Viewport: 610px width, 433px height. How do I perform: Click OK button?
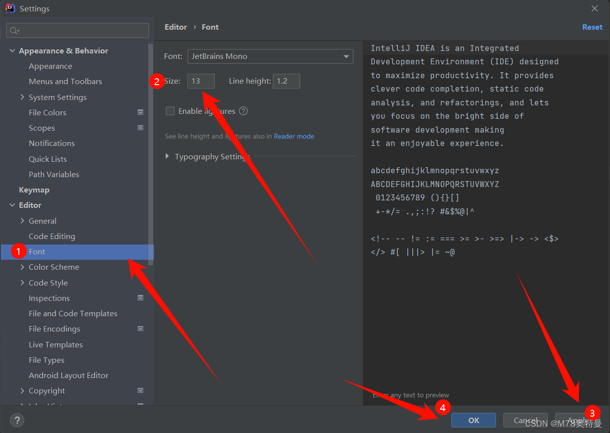473,420
